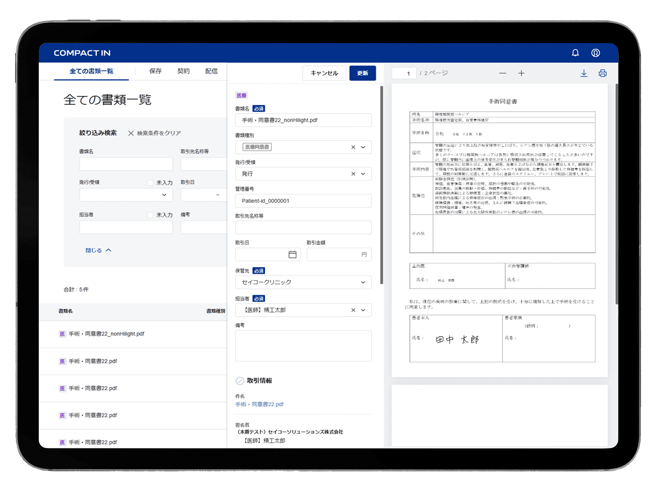Viewport: 660px width, 489px height.
Task: Toggle 未入力 checkbox for 担当者
Action: [150, 215]
